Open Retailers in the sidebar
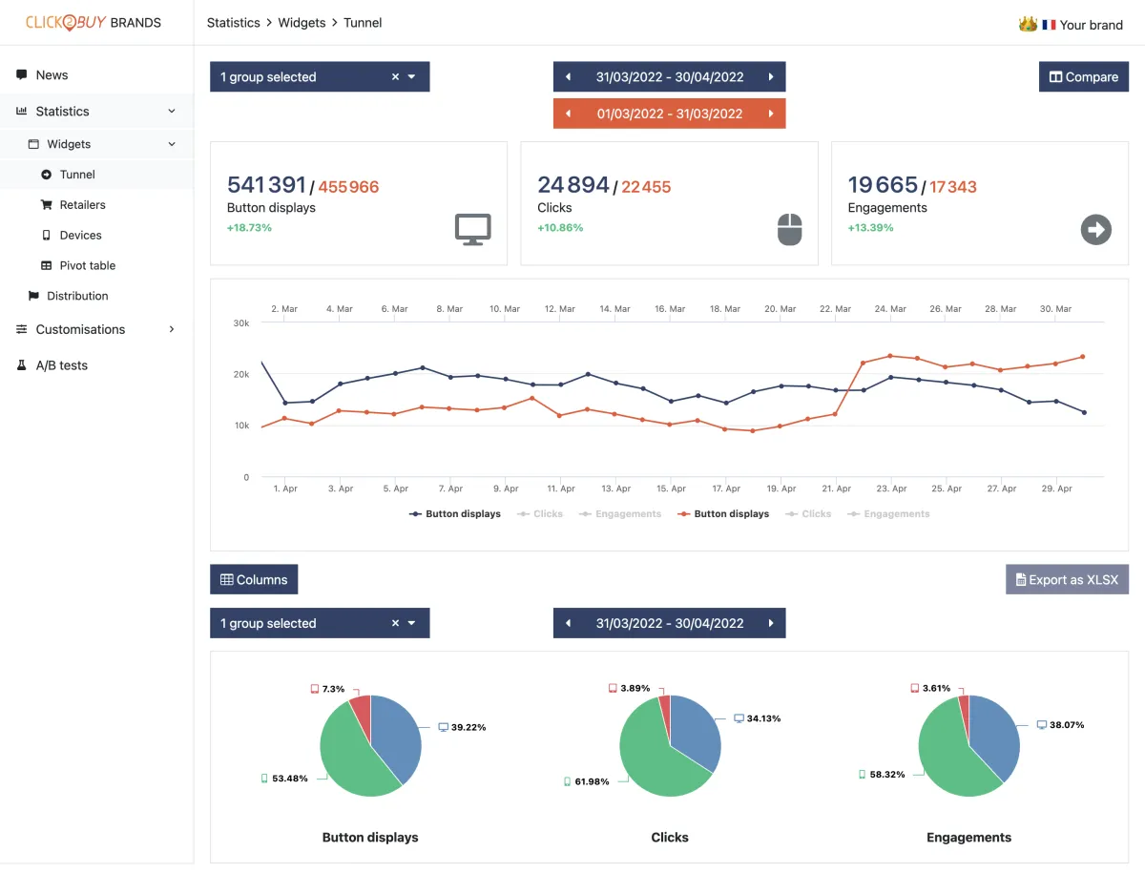 82,204
